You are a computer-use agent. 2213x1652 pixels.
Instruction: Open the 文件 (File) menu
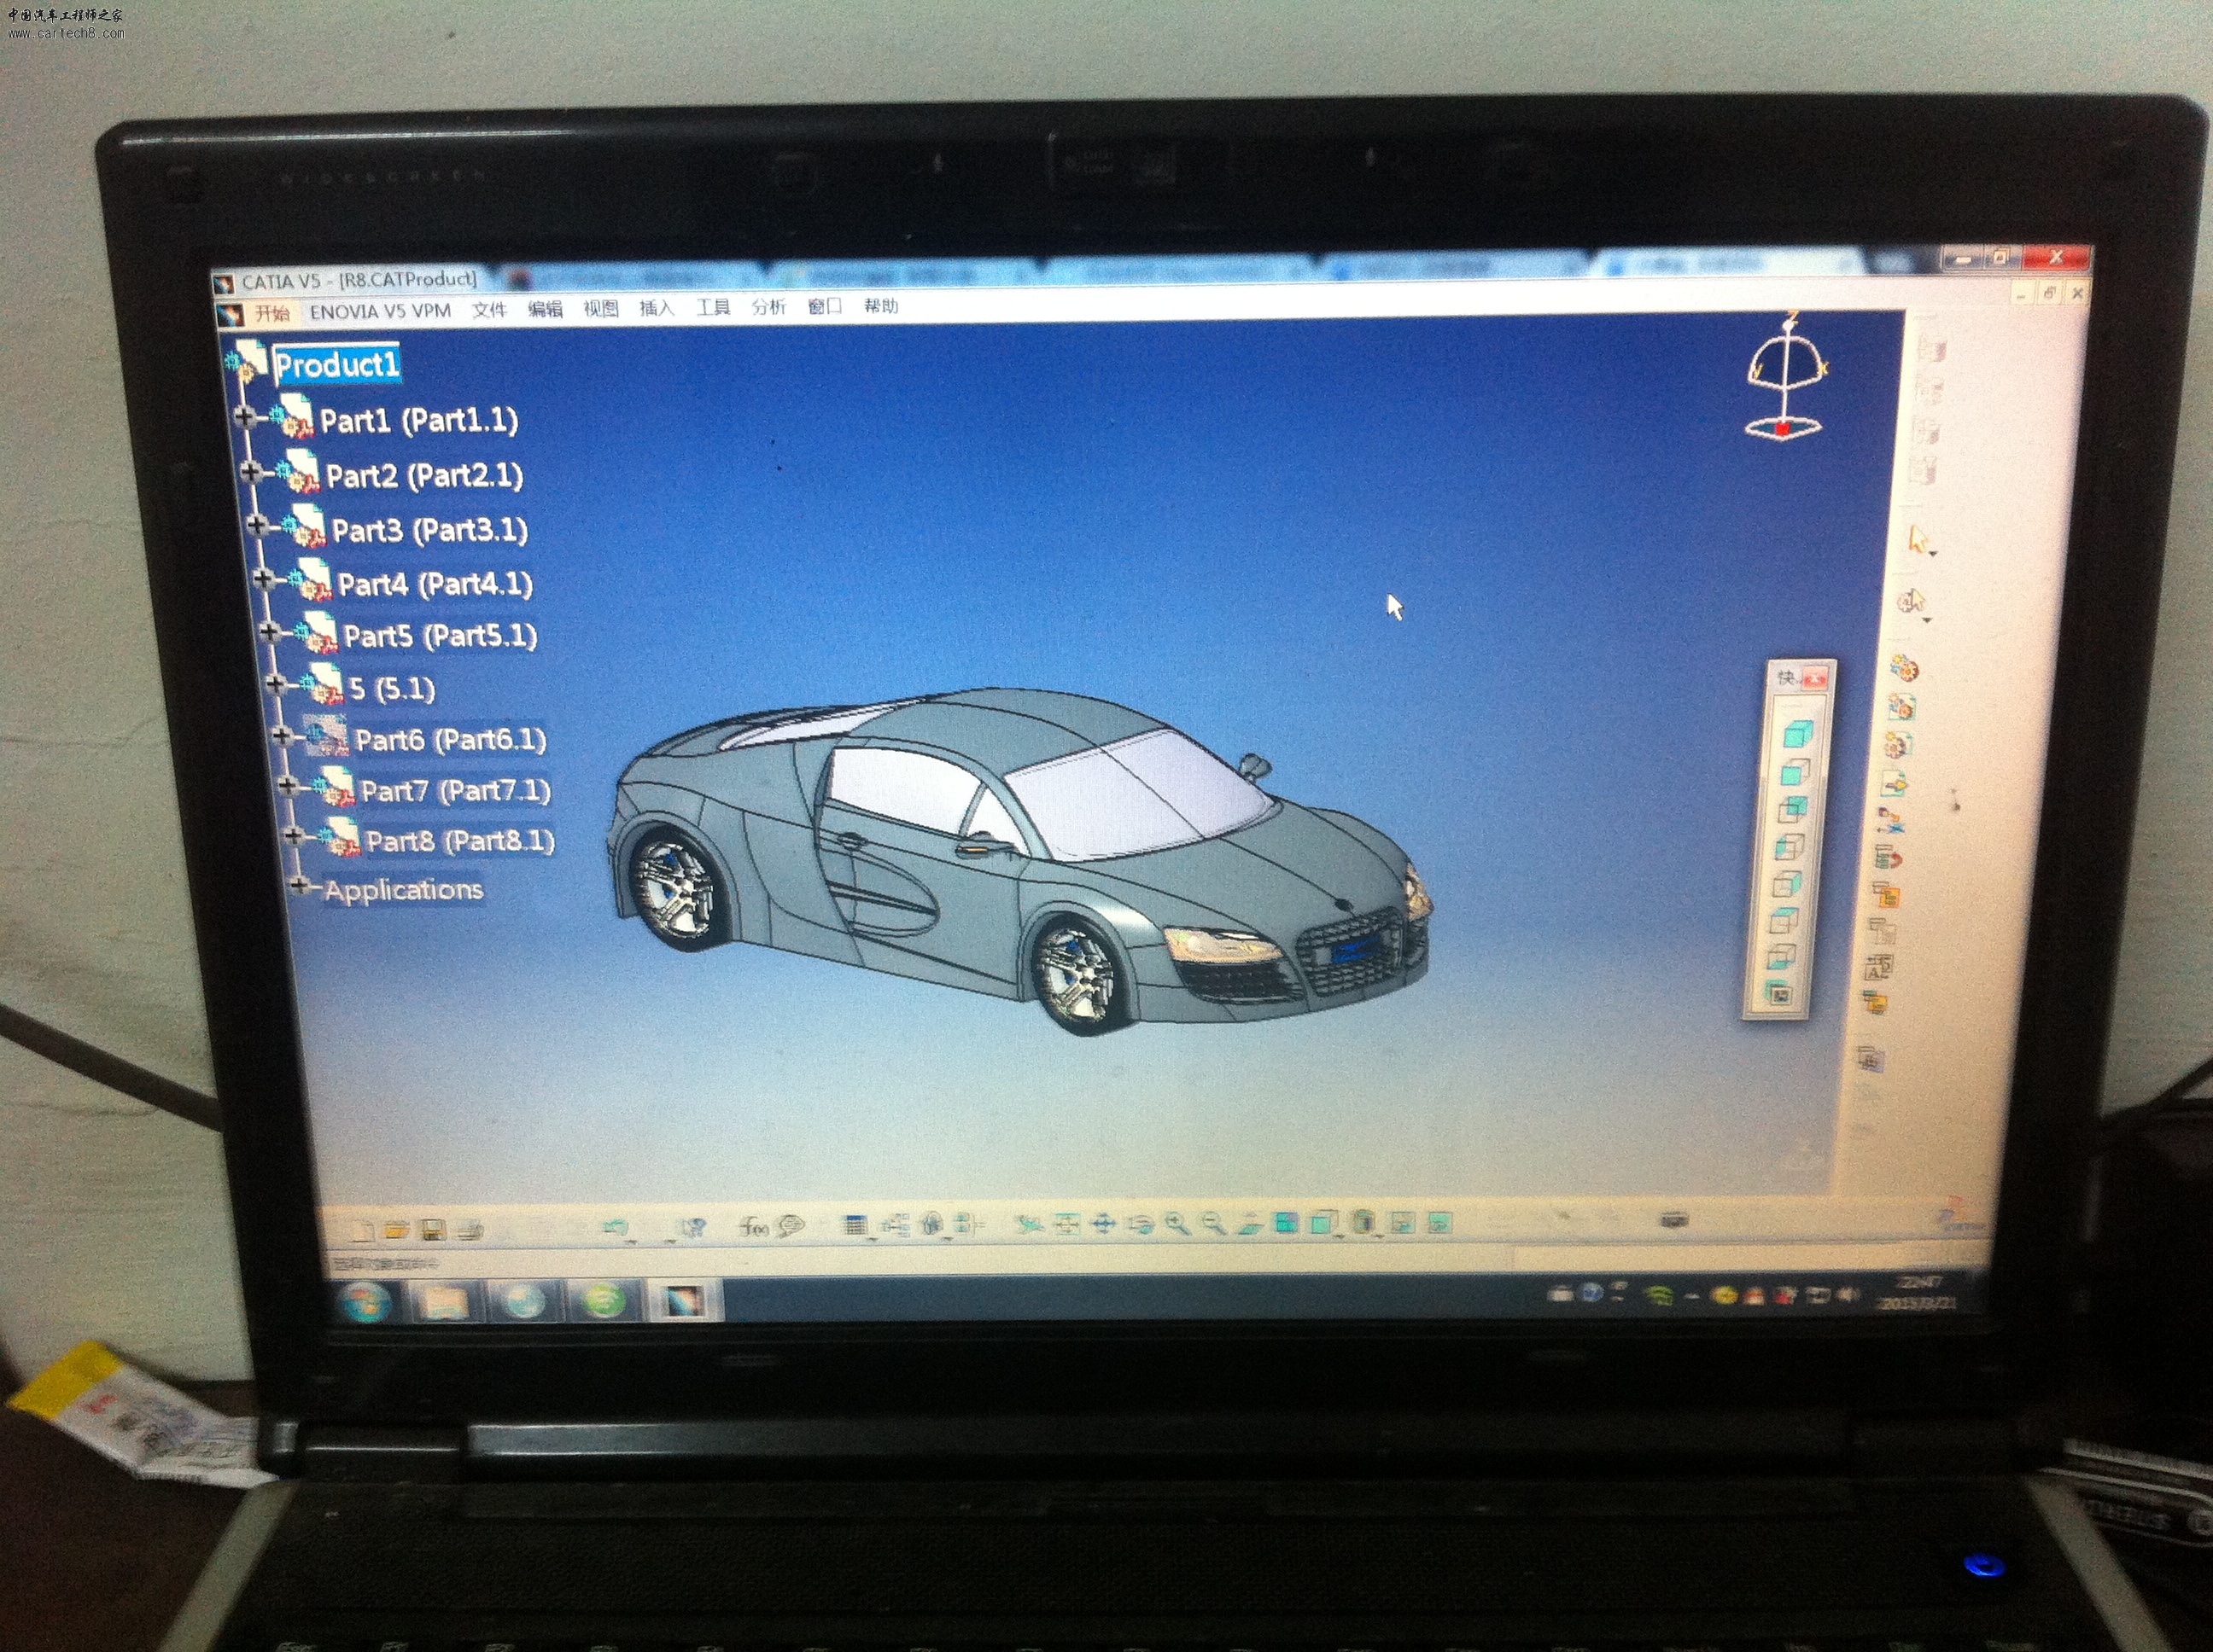[489, 309]
